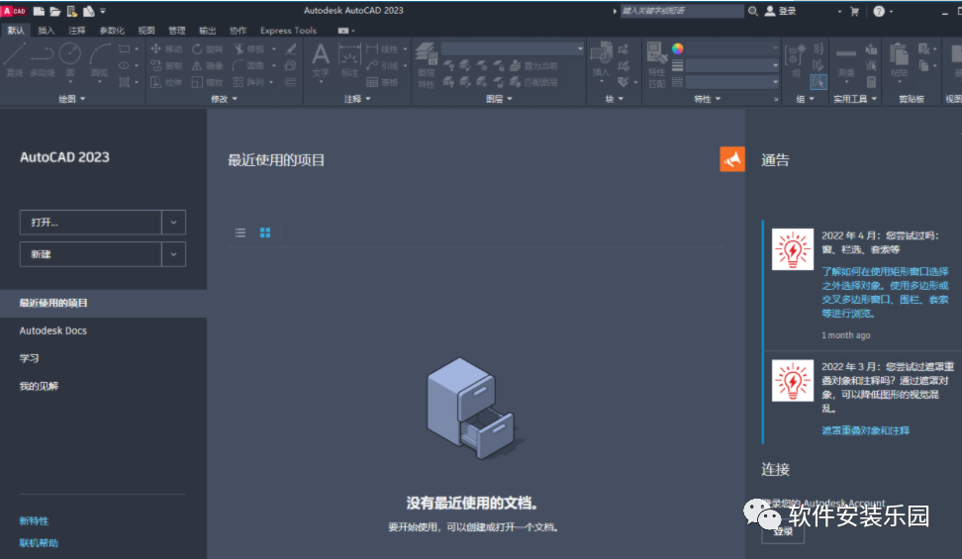Click the Group (组) icon
The width and height of the screenshot is (962, 559).
[796, 60]
